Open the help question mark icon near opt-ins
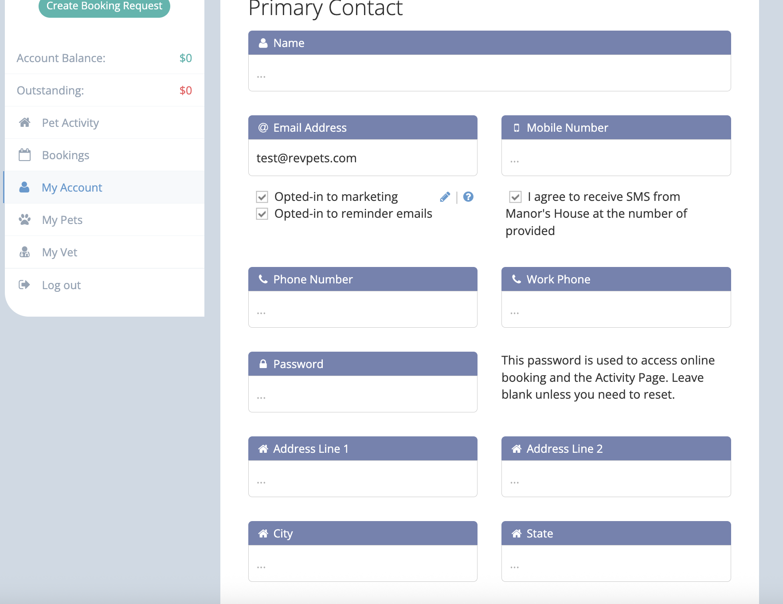Image resolution: width=783 pixels, height=604 pixels. click(469, 196)
